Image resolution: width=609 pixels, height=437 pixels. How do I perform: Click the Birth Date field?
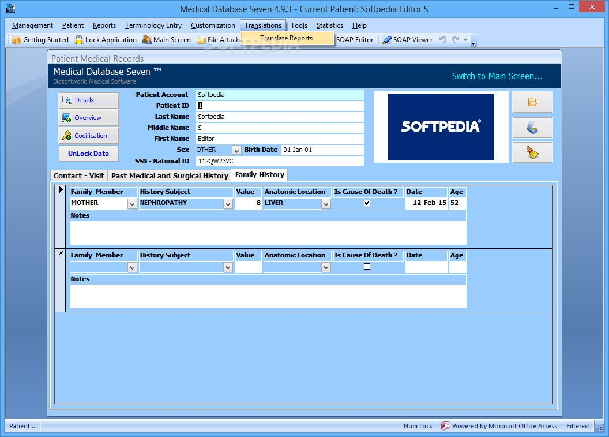(x=322, y=150)
